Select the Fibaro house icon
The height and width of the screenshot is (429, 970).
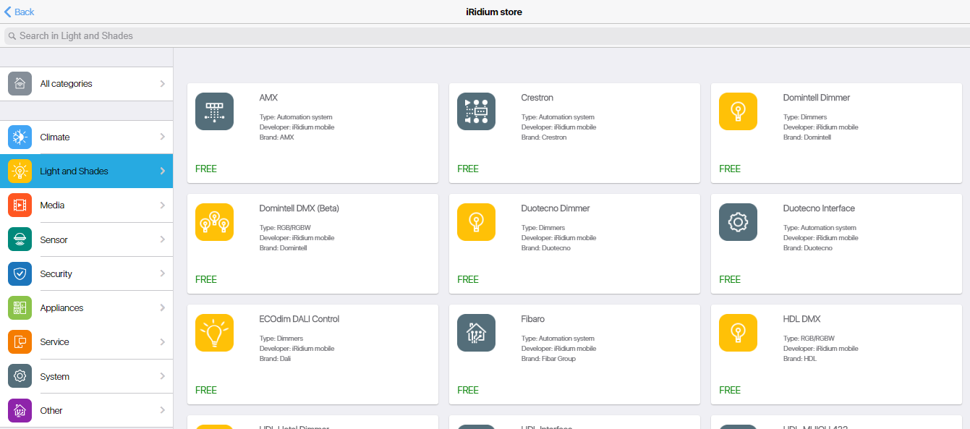click(x=476, y=333)
